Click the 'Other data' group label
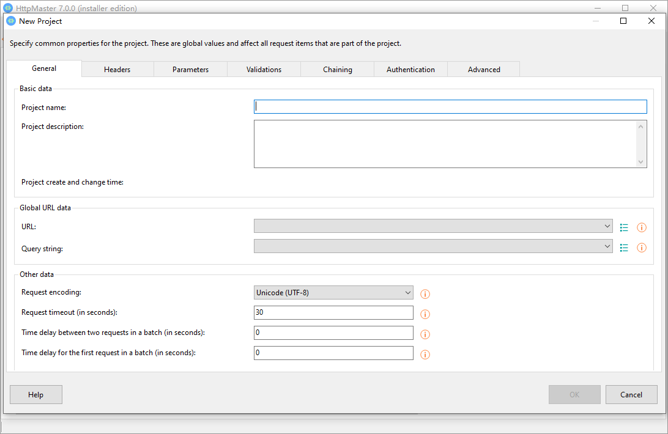This screenshot has height=434, width=668. tap(37, 274)
